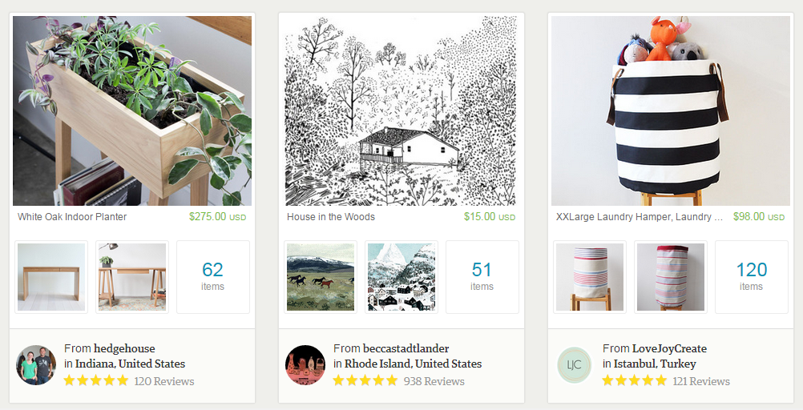Open White Oak Indoor Planter photo
Screen dimensions: 803x410
[x=132, y=111]
